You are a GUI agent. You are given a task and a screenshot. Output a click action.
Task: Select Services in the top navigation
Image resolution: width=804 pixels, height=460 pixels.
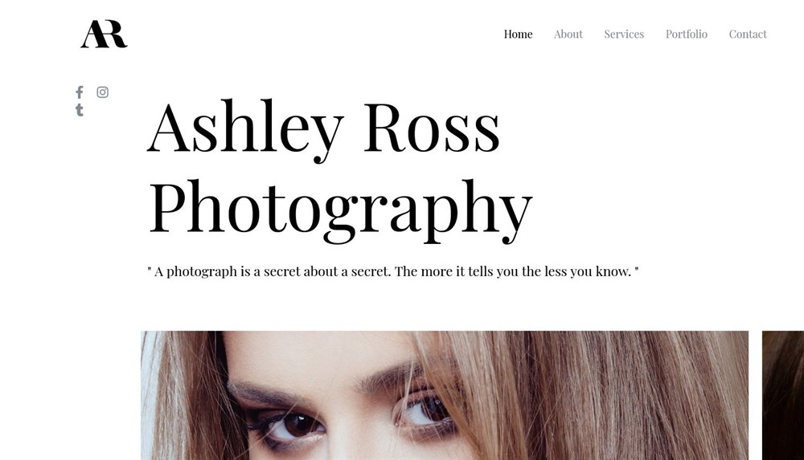pyautogui.click(x=624, y=35)
